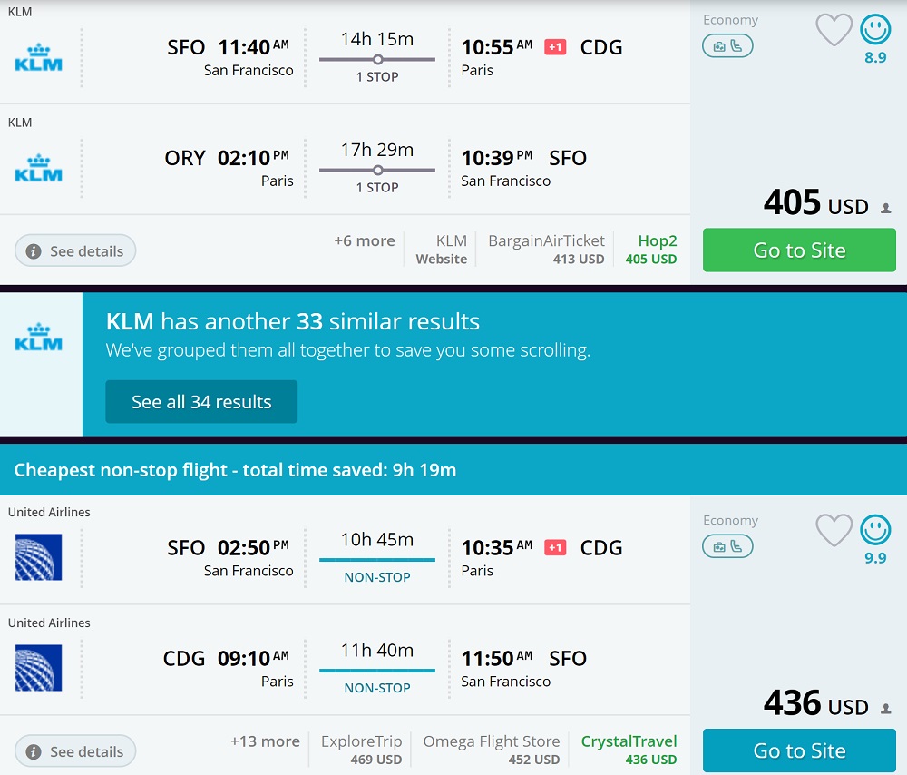Click United Airlines logo on CDG return
The image size is (907, 775).
39,667
